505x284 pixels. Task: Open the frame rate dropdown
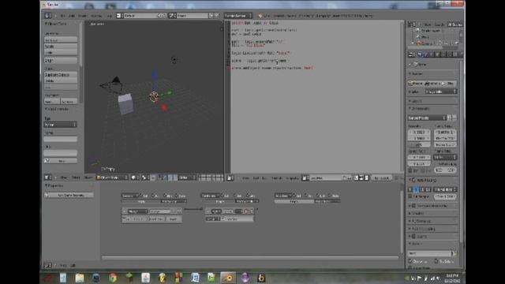pos(445,157)
